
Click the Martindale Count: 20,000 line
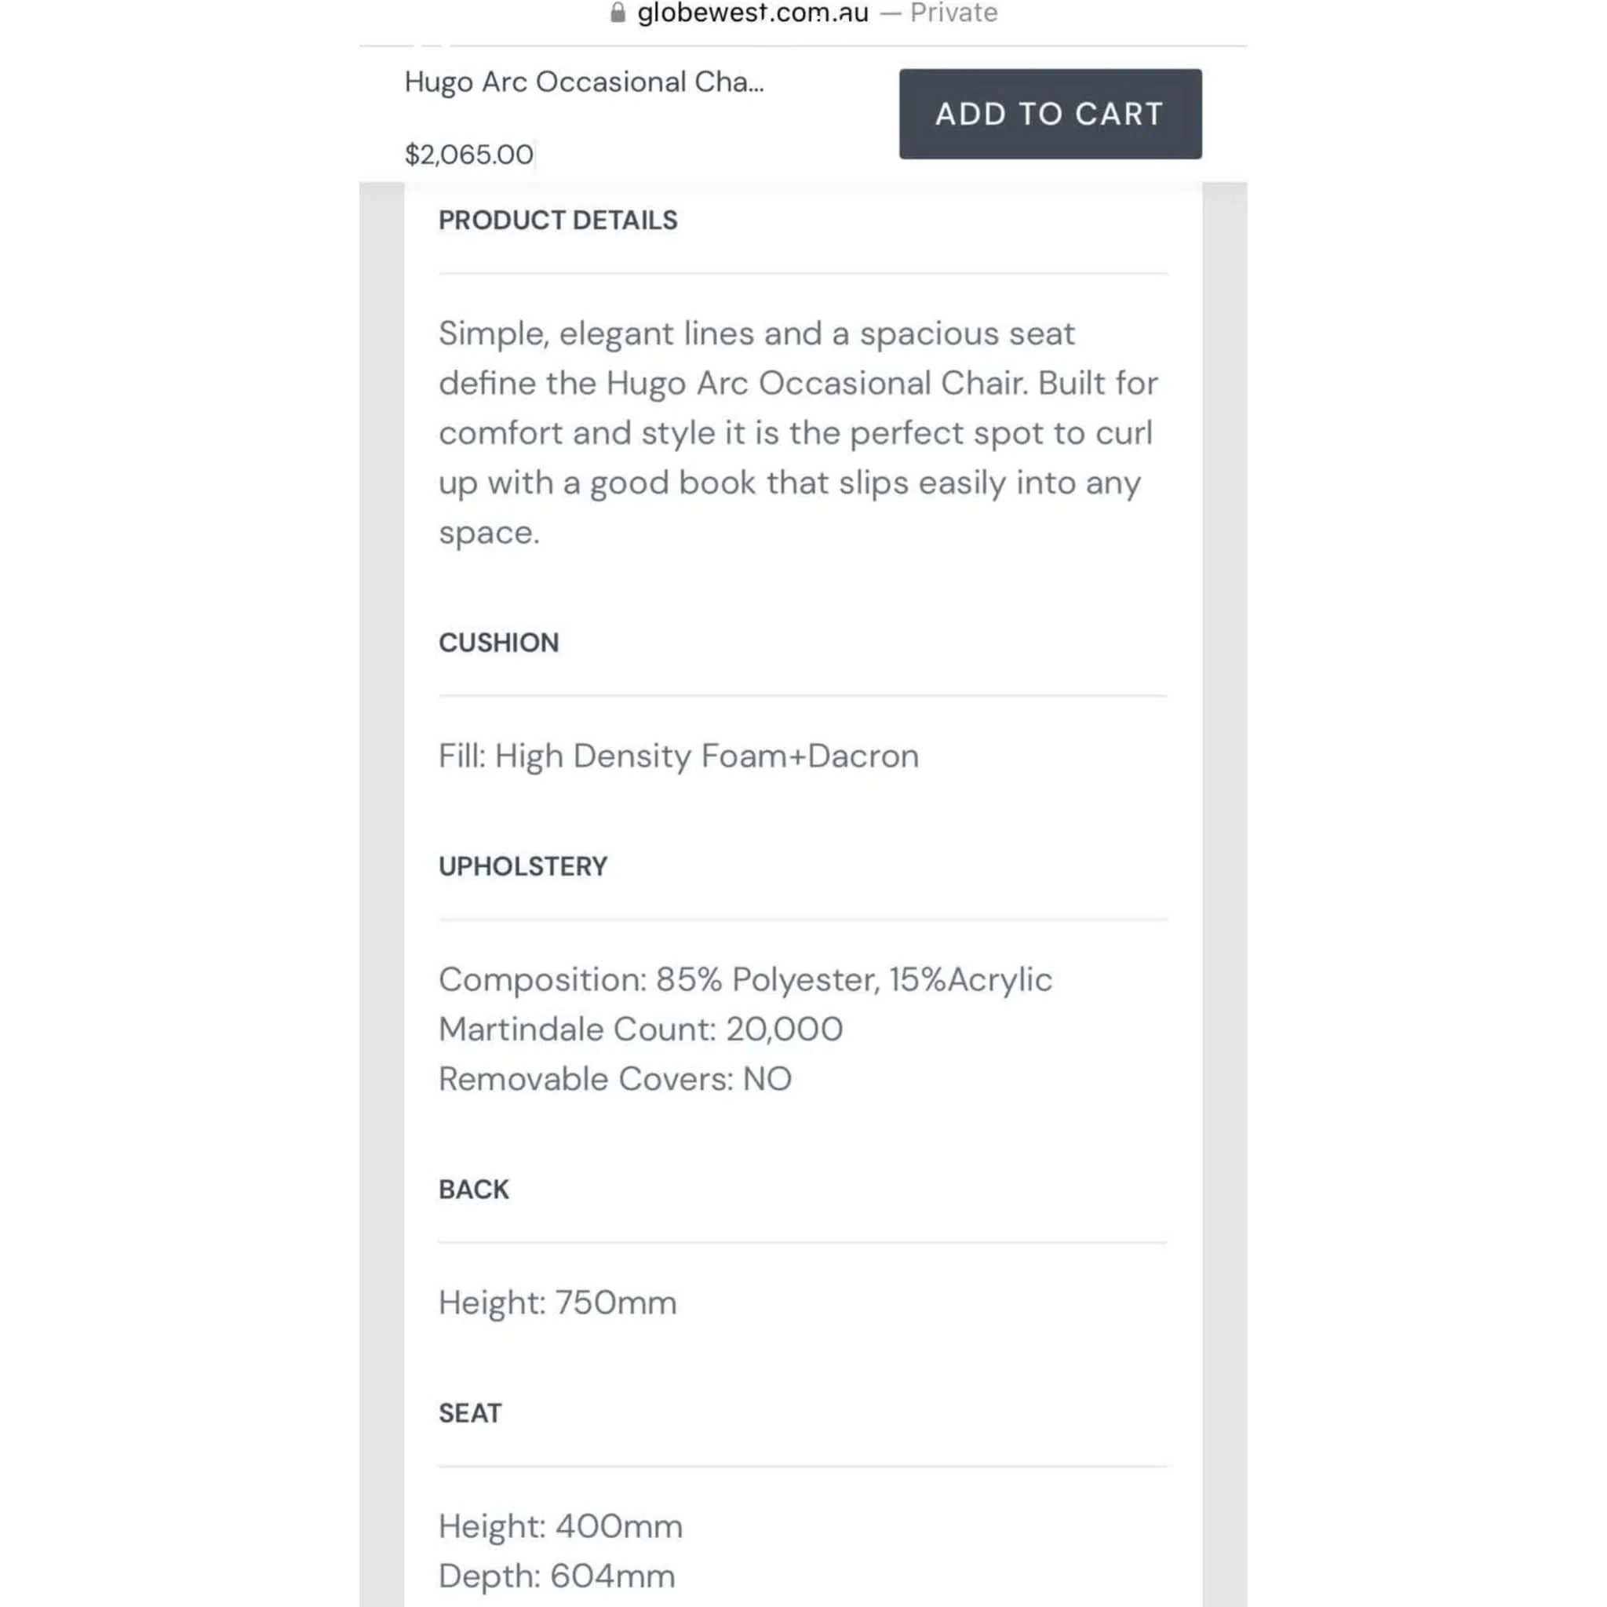[x=640, y=1029]
